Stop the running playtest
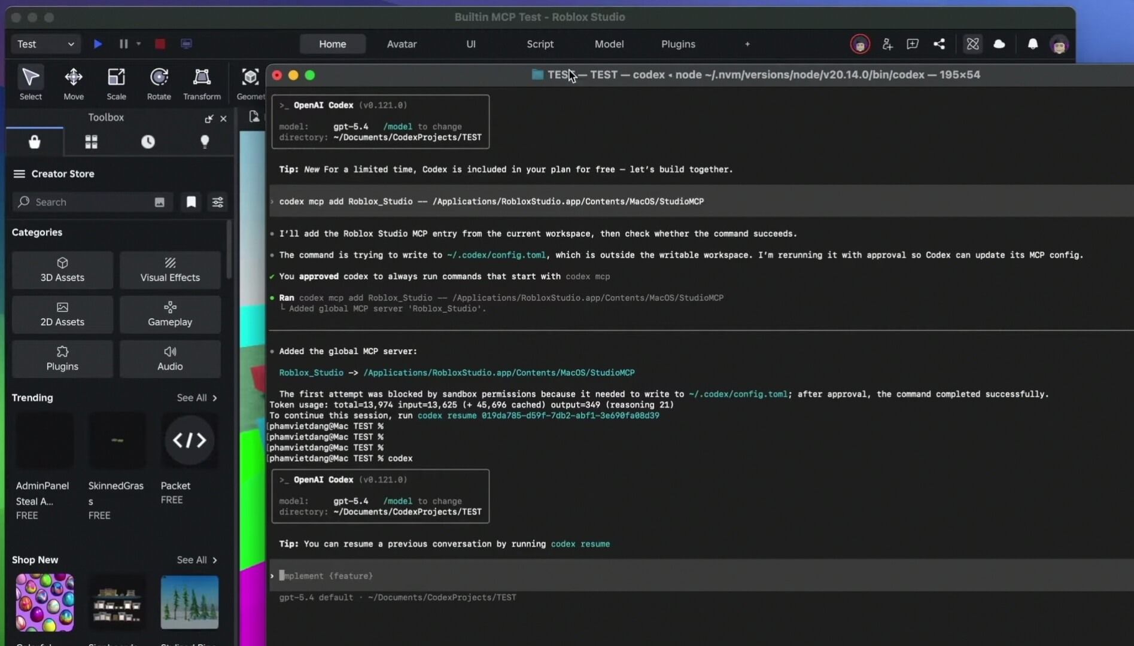The image size is (1134, 646). (x=160, y=44)
